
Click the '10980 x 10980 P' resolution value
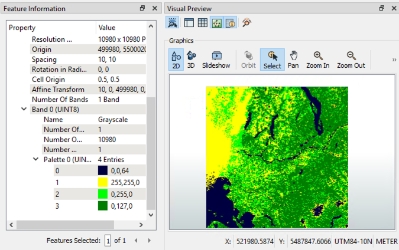(122, 40)
